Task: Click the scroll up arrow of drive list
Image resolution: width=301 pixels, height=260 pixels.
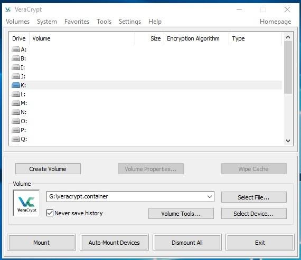Action: click(x=288, y=37)
